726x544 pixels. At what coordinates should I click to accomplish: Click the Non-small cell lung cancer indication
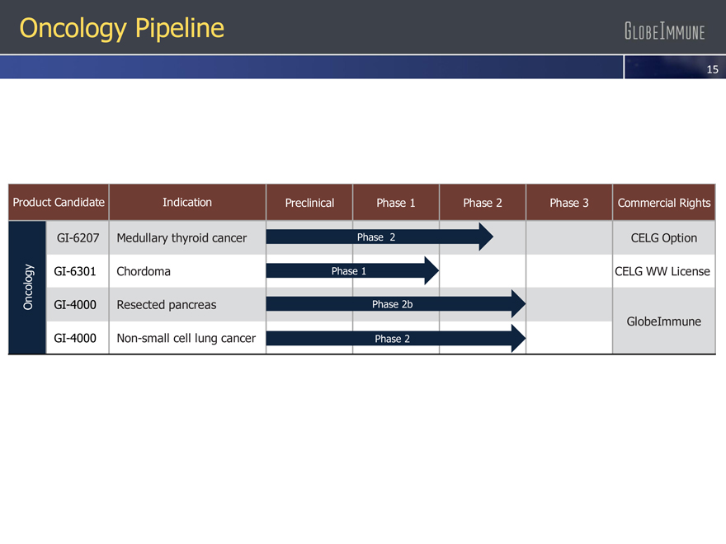tap(186, 338)
